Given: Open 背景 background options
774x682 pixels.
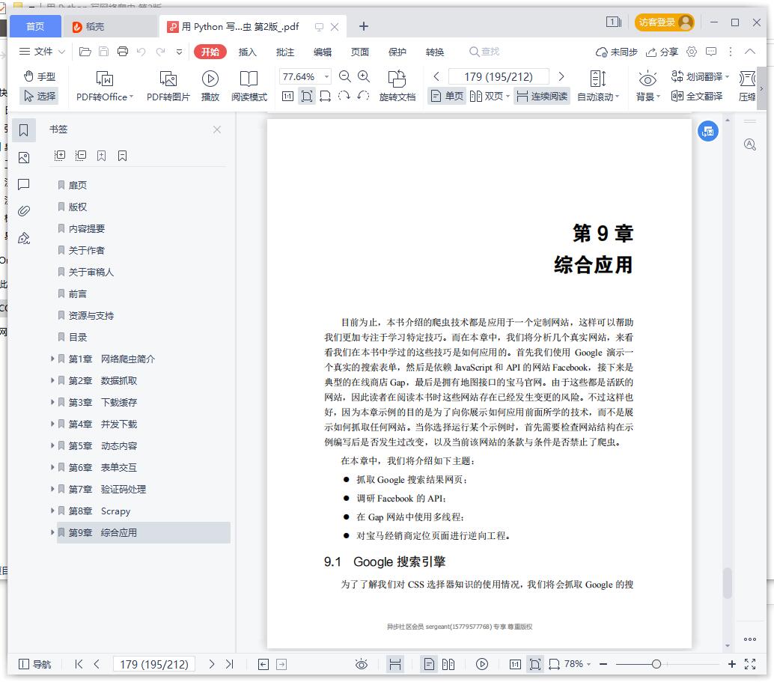Looking at the screenshot, I should pos(647,86).
